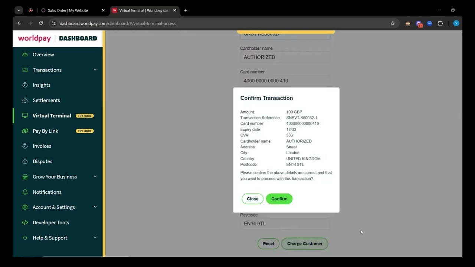Click the Invoices stopwatch icon
The image size is (475, 267).
25,146
